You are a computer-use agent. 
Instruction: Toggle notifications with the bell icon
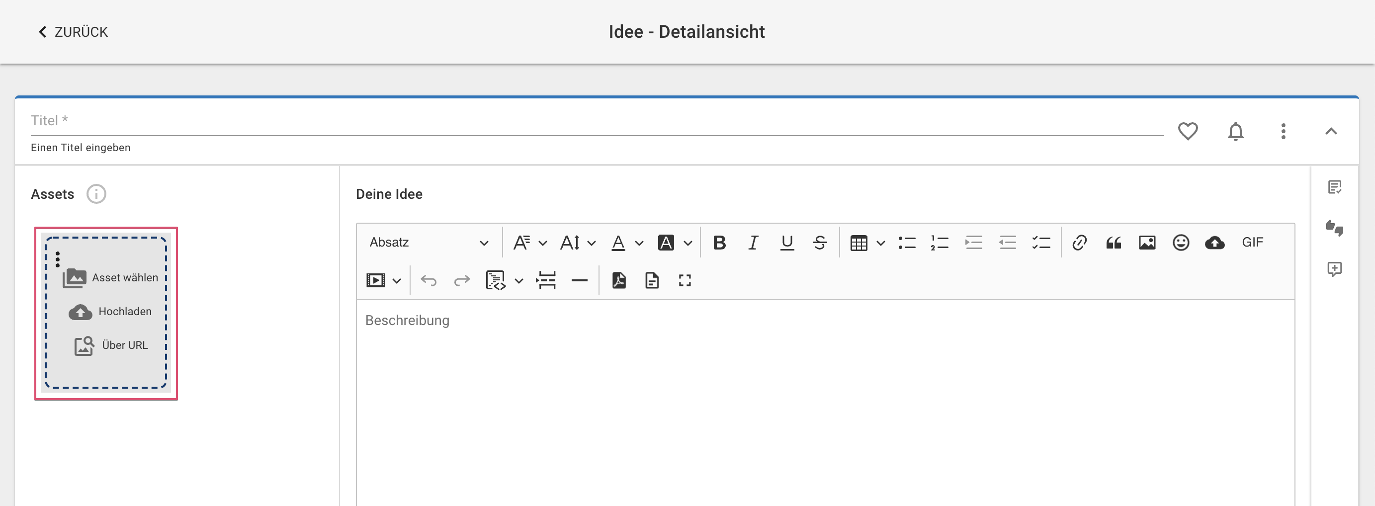coord(1235,131)
